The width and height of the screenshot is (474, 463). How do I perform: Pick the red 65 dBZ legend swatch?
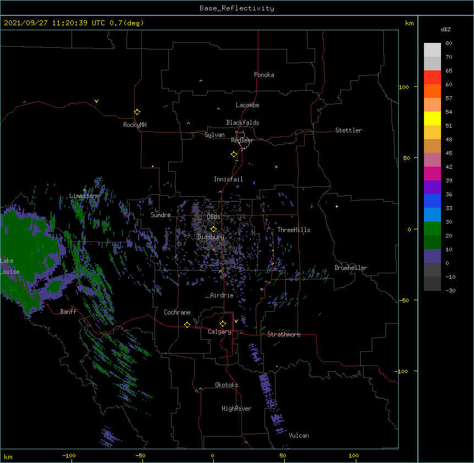[432, 77]
